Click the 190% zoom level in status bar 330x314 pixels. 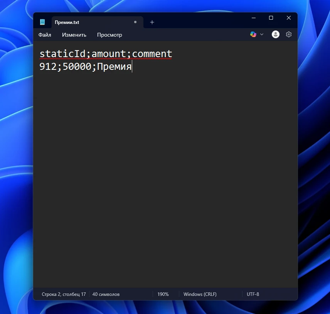pos(163,294)
